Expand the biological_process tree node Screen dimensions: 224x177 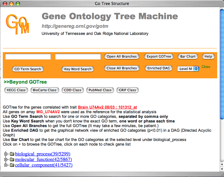tap(6, 154)
